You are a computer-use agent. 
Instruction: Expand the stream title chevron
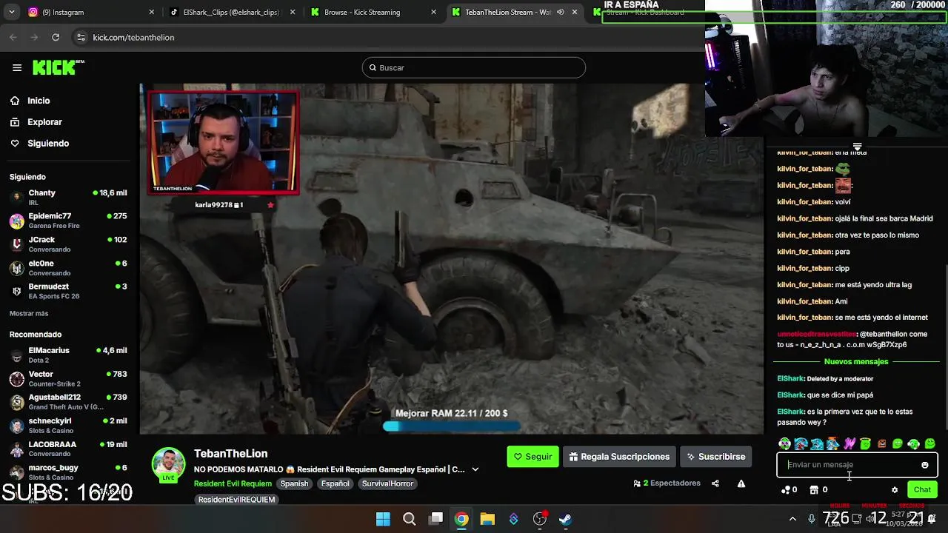475,469
